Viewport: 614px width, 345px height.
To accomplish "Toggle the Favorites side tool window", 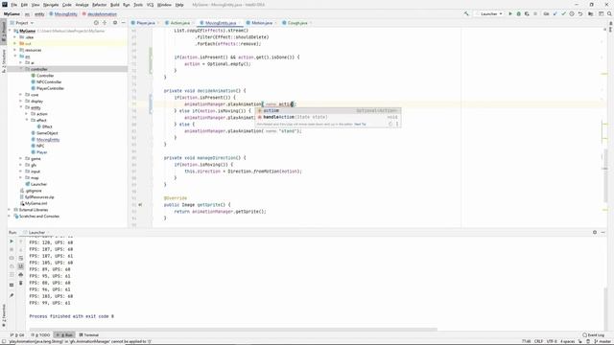I will click(x=4, y=315).
